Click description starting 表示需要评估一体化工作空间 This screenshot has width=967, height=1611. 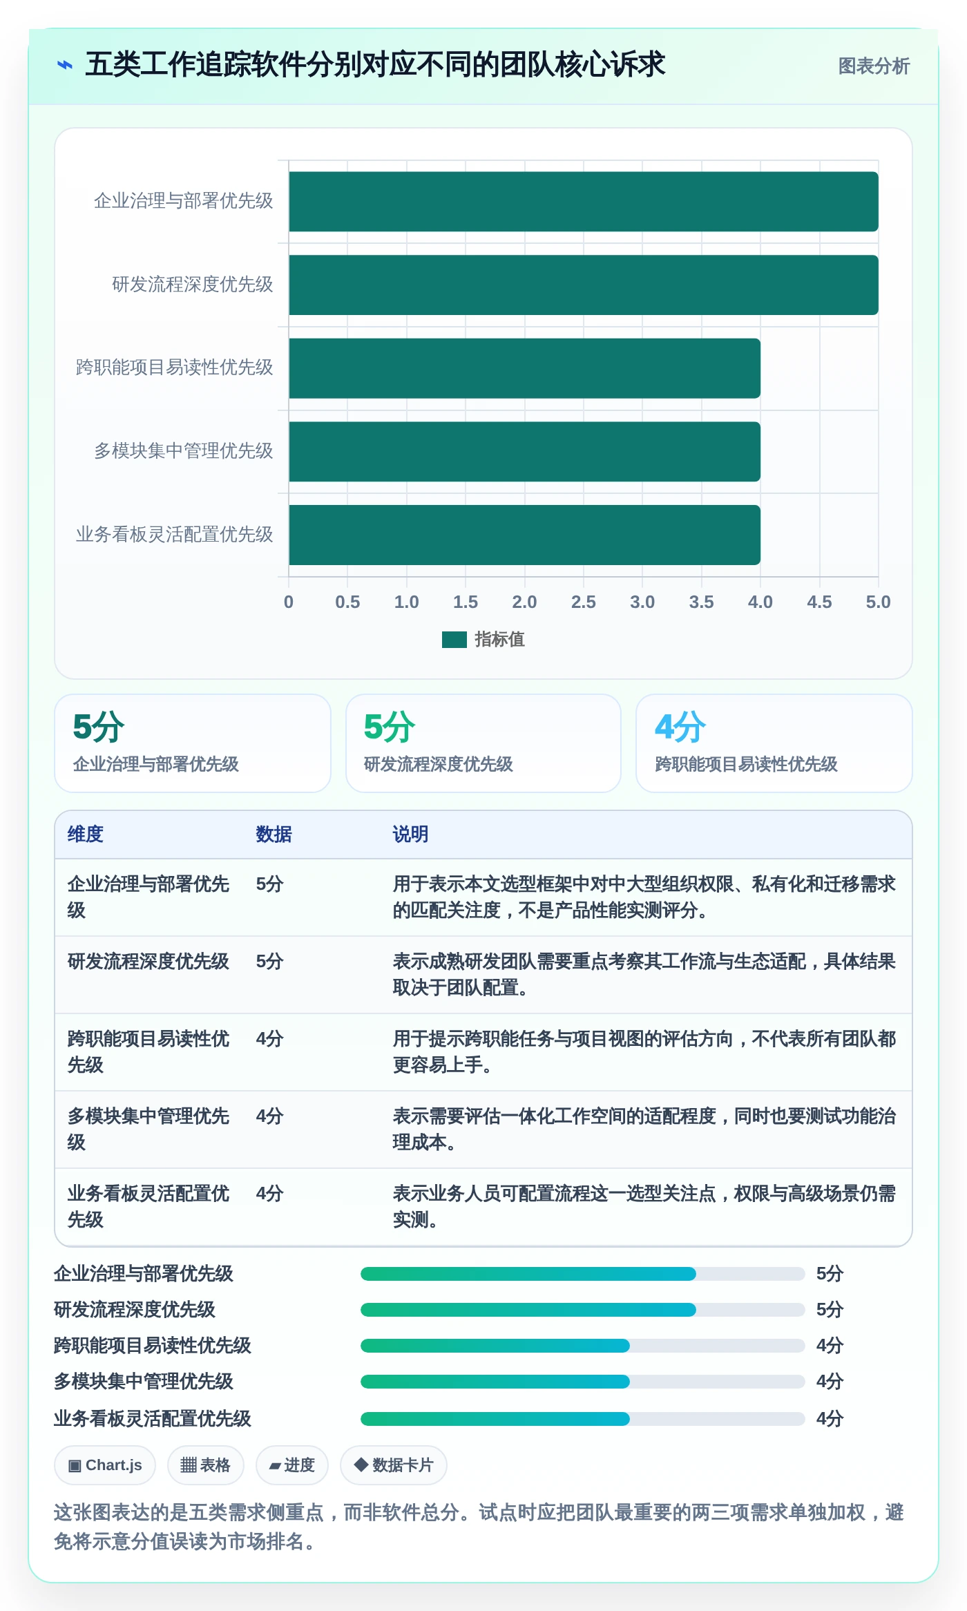(x=644, y=1129)
